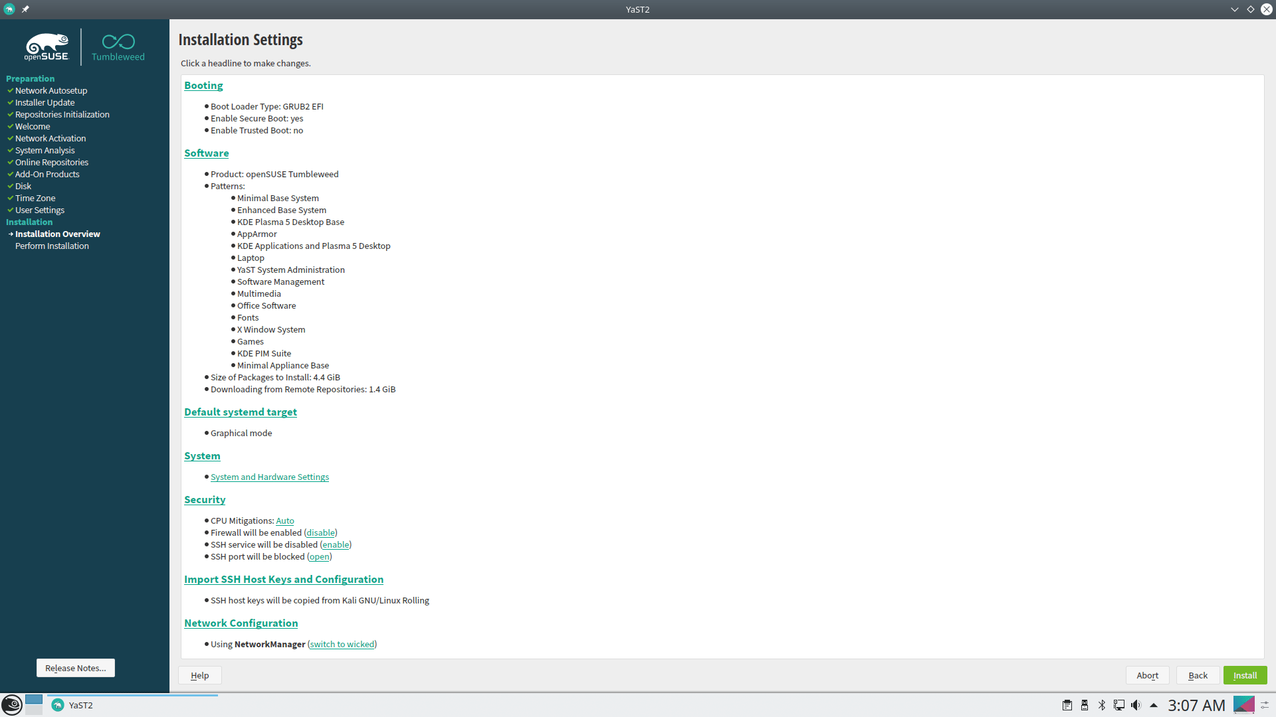Open the SSH port via open link
Image resolution: width=1276 pixels, height=717 pixels.
point(319,556)
